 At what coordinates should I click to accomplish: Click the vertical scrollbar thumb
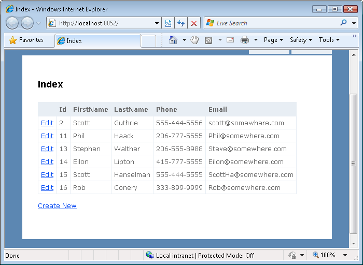353,164
